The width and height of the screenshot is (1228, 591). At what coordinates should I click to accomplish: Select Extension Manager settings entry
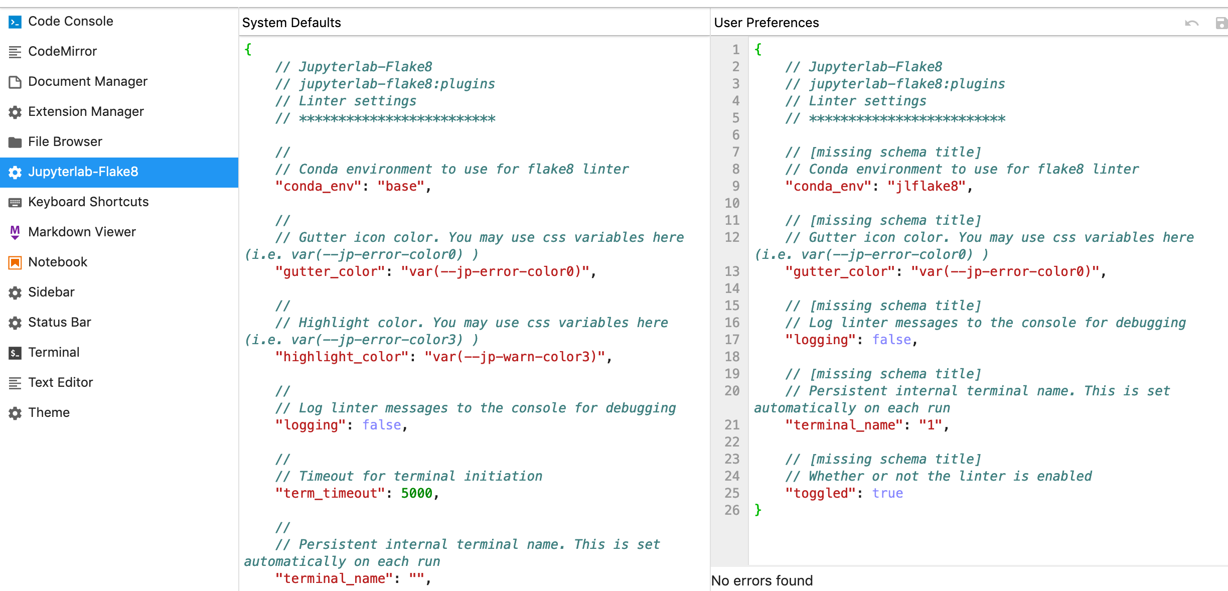tap(119, 112)
